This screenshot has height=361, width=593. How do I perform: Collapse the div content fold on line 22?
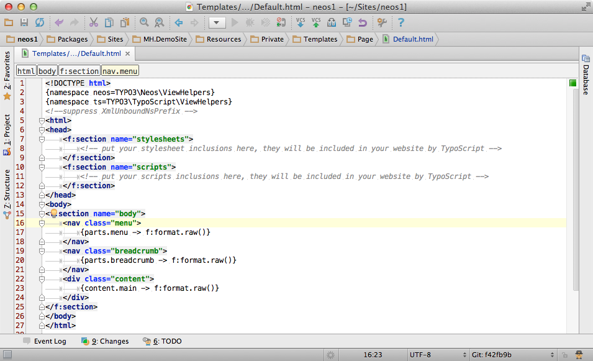[x=42, y=279]
